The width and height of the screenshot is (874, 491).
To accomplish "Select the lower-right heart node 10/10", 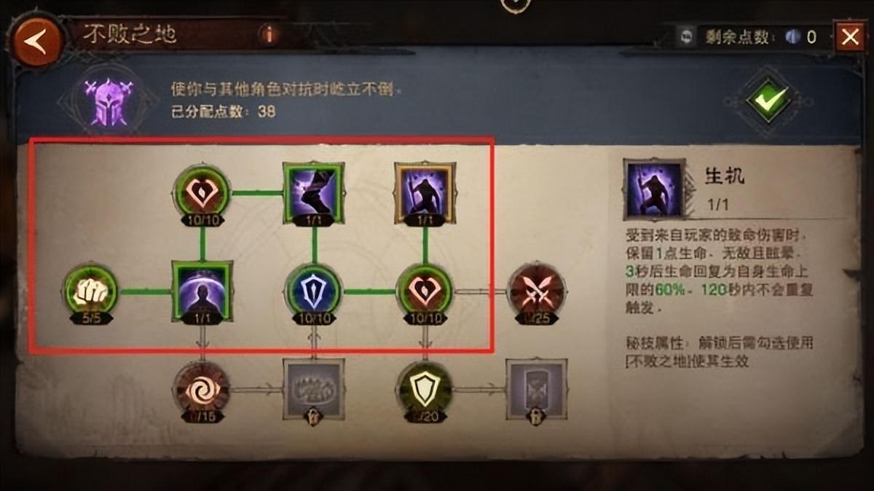I will [x=425, y=291].
